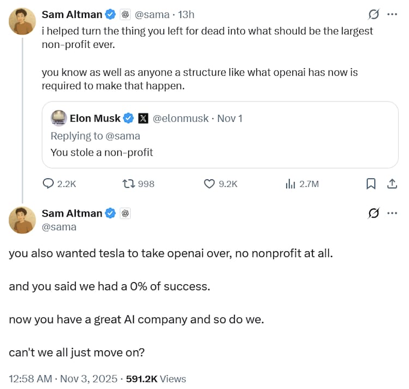The width and height of the screenshot is (409, 389).
Task: Click Elon Musk's name in quoted tweet
Action: (95, 118)
